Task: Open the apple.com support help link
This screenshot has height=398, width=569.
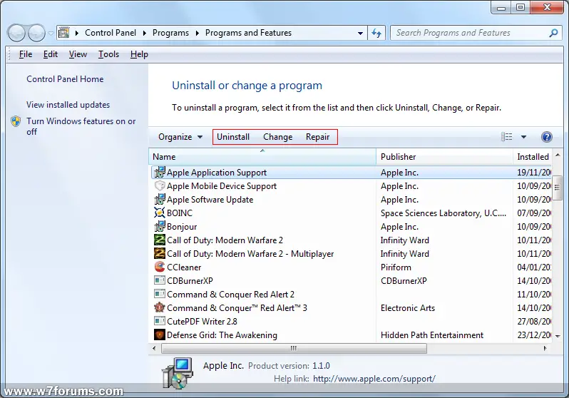Action: (374, 379)
